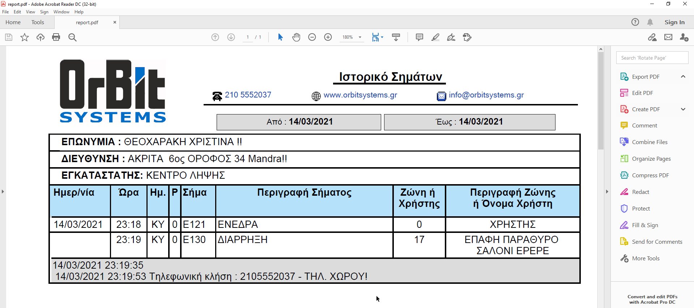Select the Hand pan tool
This screenshot has width=694, height=308.
click(x=296, y=37)
